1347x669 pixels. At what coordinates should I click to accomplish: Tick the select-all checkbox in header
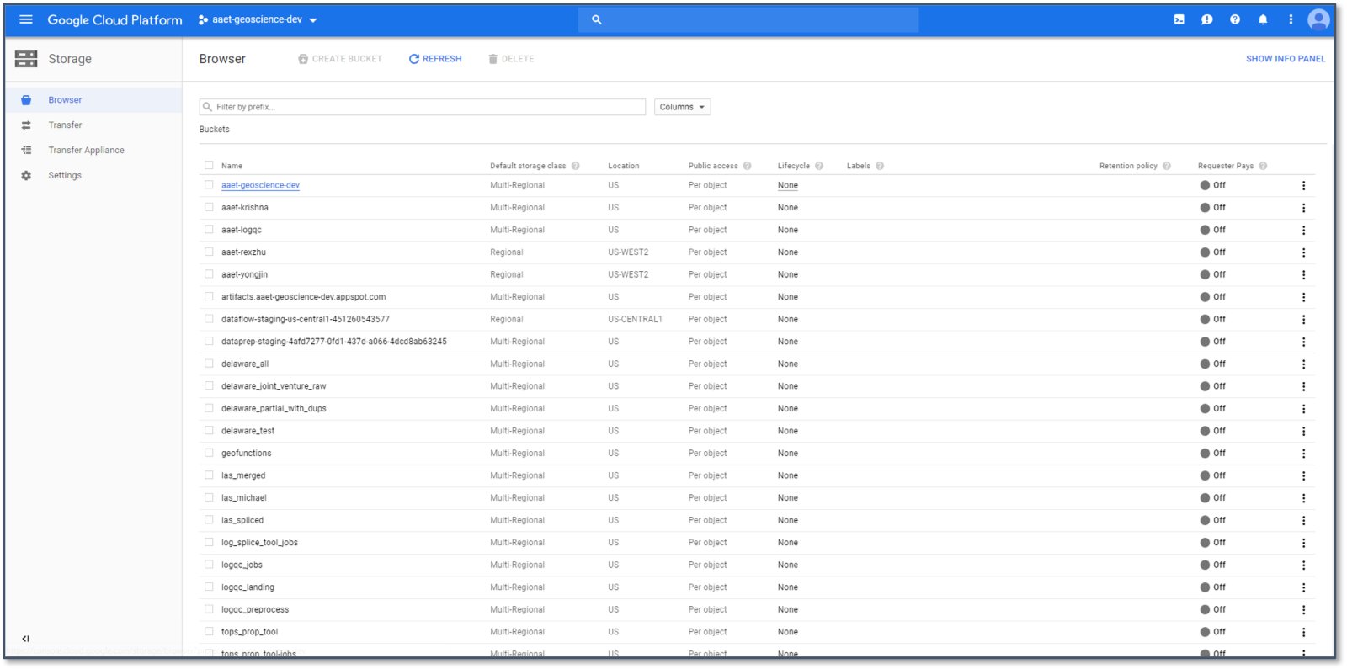point(209,166)
